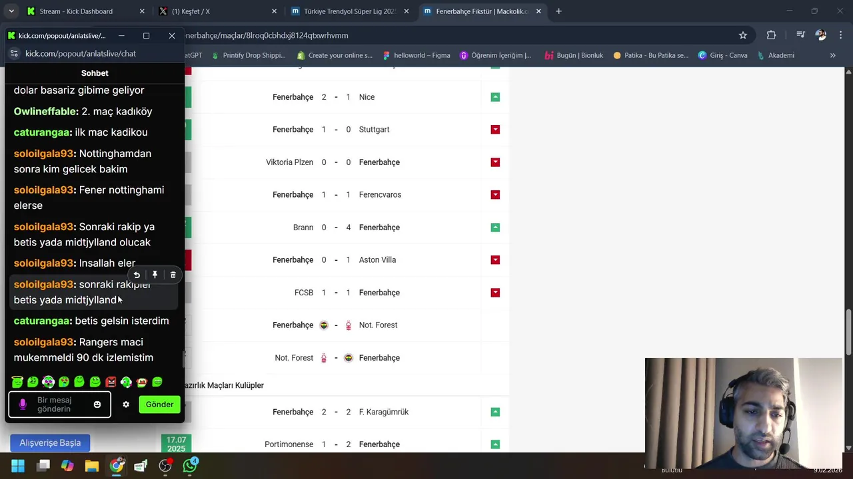Send the chat message with Gönder
Image resolution: width=853 pixels, height=479 pixels.
click(x=159, y=404)
